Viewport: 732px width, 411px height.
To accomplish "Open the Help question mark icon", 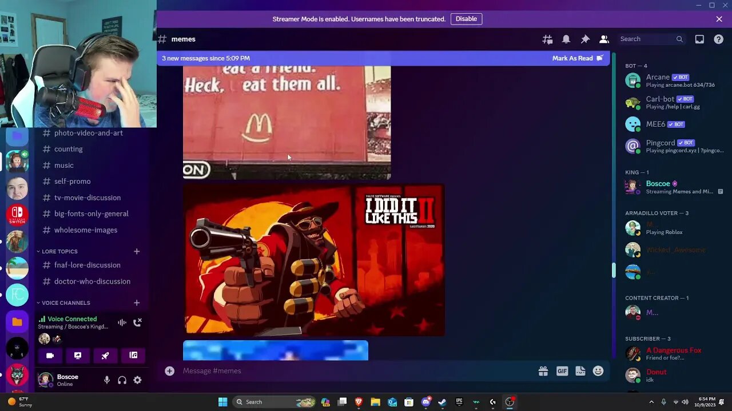I will point(719,39).
